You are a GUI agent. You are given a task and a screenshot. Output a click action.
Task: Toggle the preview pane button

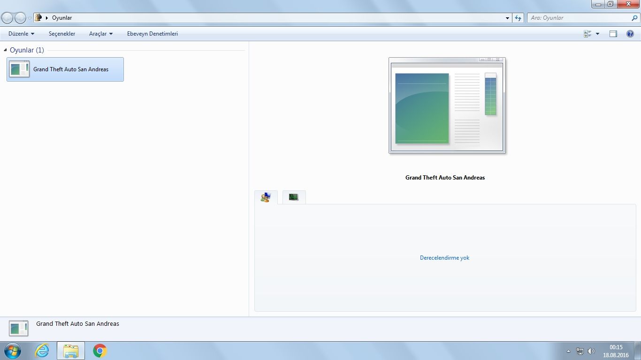click(613, 34)
